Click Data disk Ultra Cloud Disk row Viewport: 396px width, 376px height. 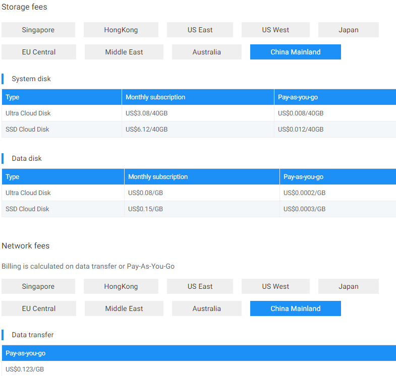pos(199,193)
